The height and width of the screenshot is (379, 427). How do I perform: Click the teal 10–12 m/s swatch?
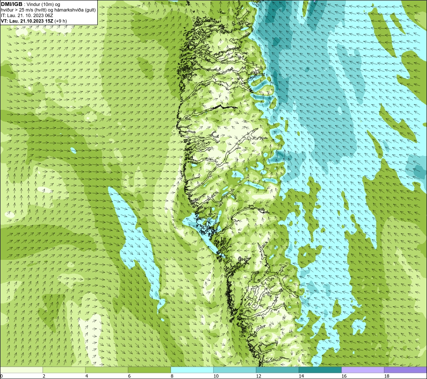(235, 370)
